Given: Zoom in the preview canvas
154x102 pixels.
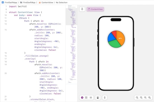Looking at the screenshot, I should coord(150,98).
